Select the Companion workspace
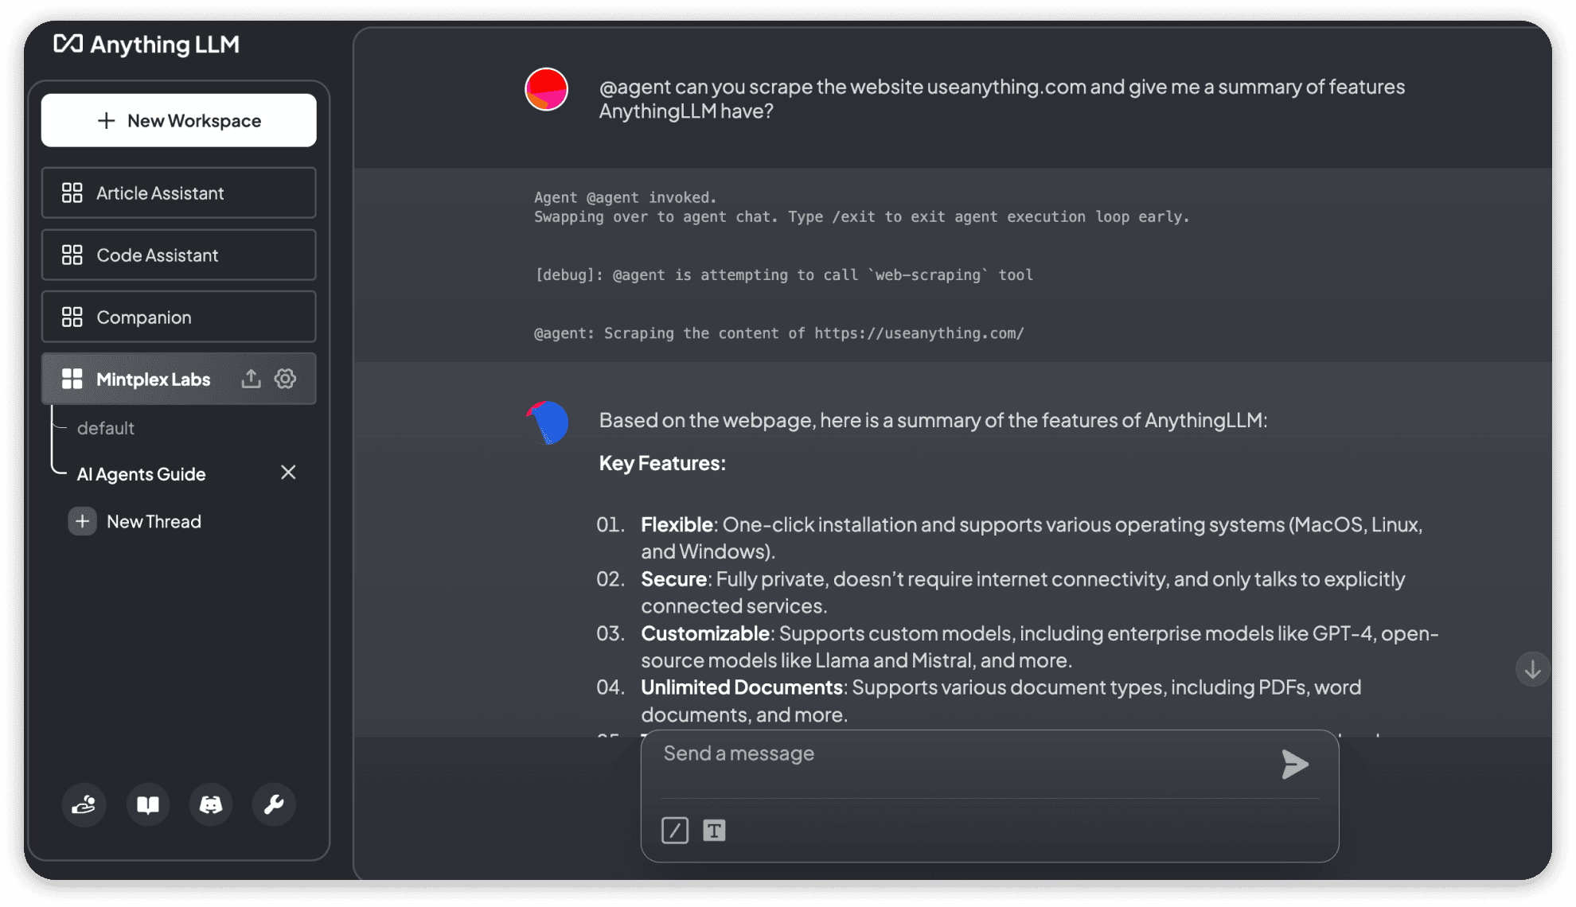This screenshot has height=907, width=1576. coord(178,317)
